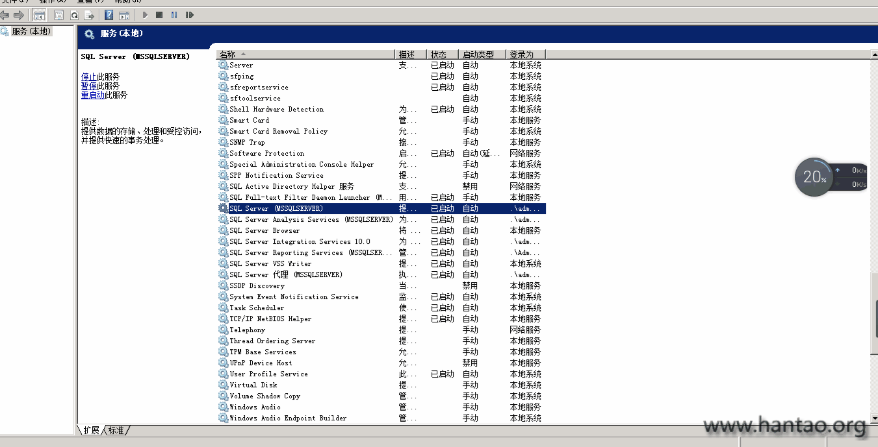Open Help via the question mark icon
878x447 pixels.
coord(109,15)
